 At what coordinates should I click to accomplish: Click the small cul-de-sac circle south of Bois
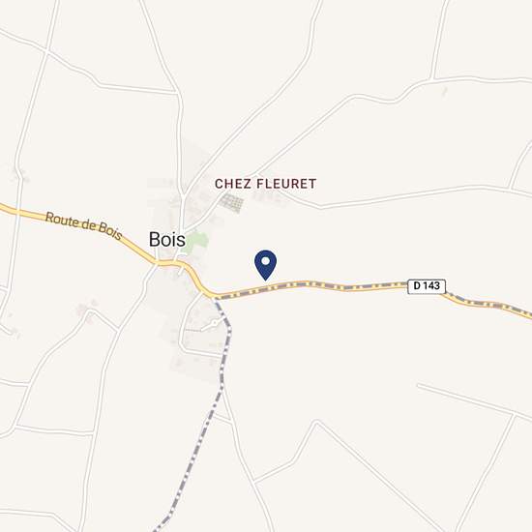215,323
